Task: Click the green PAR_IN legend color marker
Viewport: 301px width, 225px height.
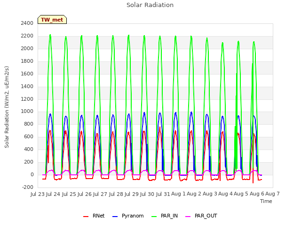Action: [x=154, y=217]
